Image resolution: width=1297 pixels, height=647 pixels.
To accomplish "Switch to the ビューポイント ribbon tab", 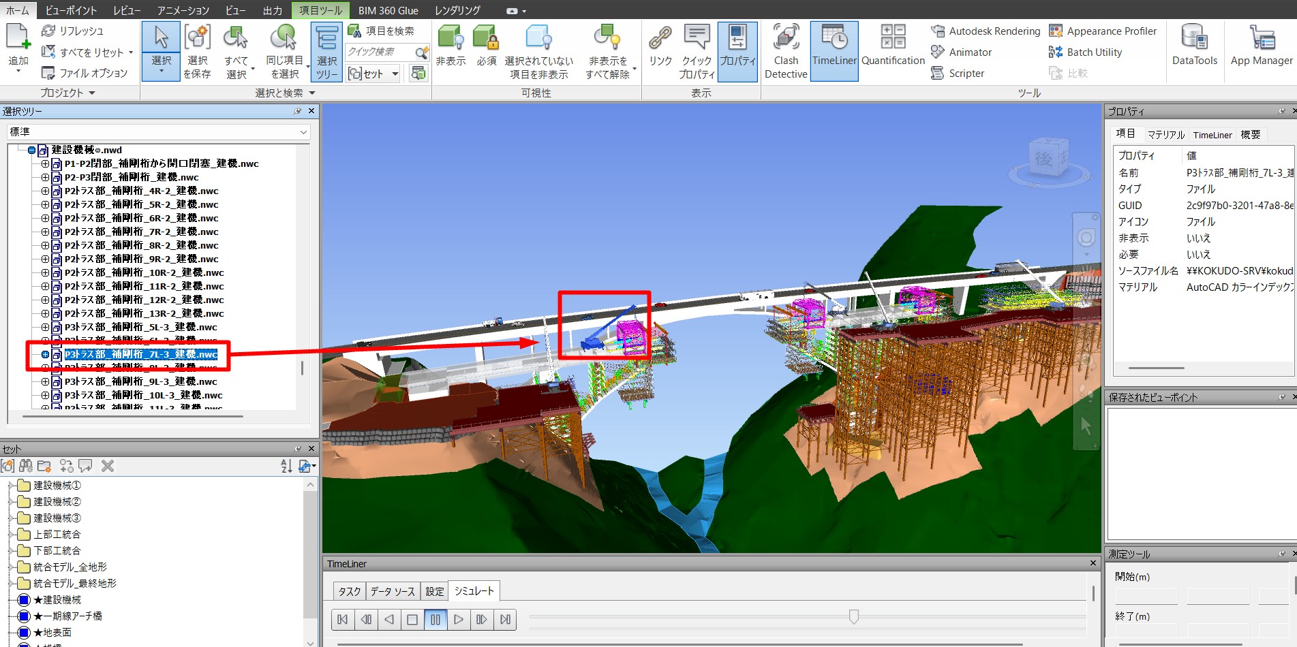I will [x=71, y=10].
